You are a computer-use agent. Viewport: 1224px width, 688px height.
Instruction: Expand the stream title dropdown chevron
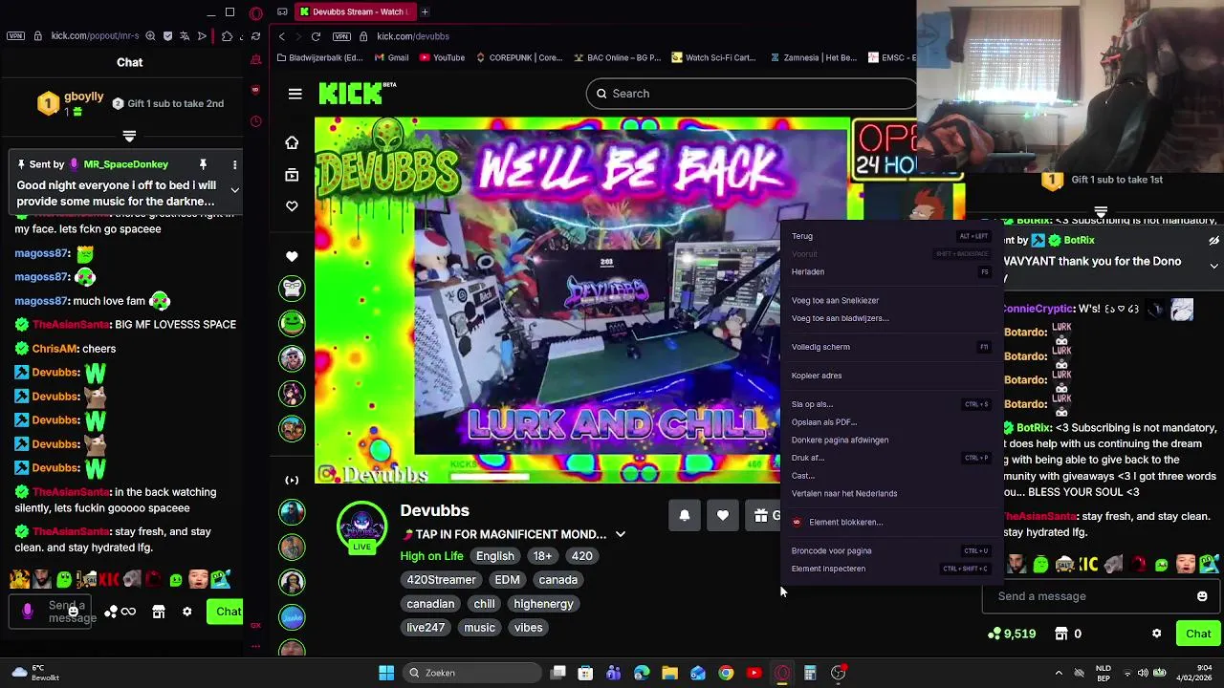click(620, 534)
